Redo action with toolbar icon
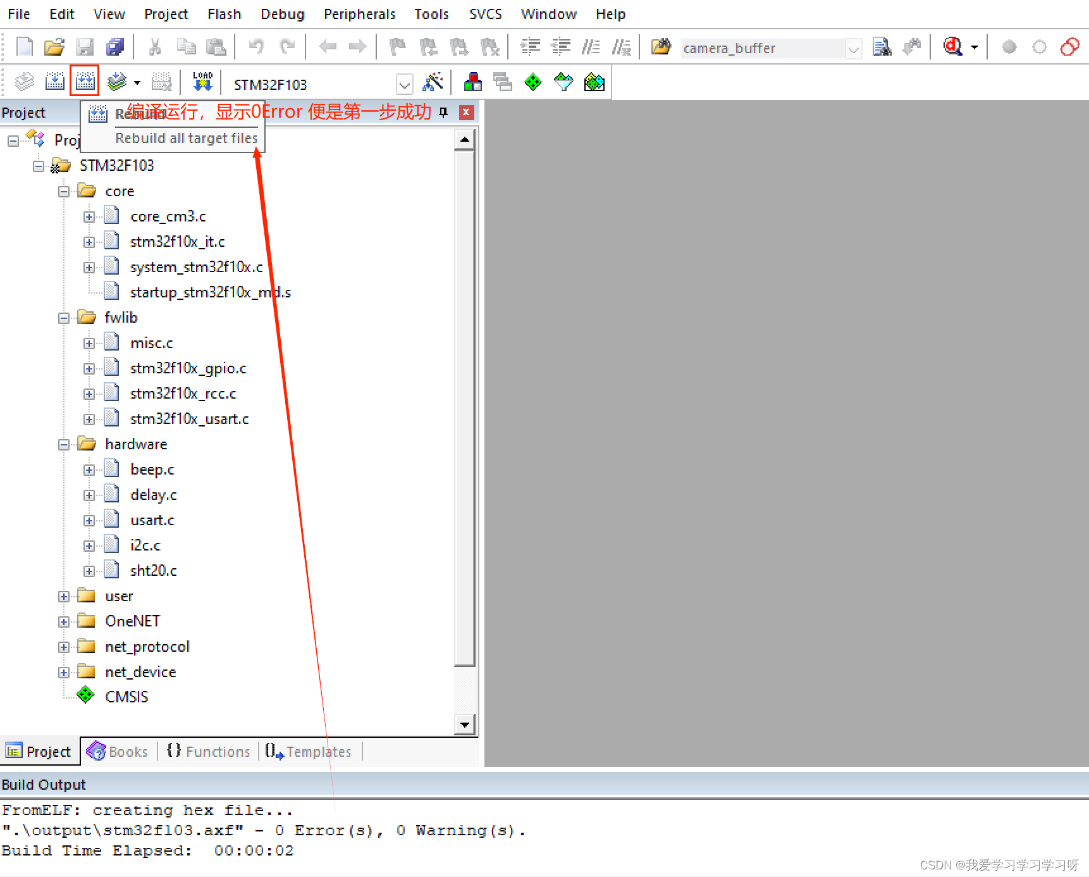 [x=287, y=47]
